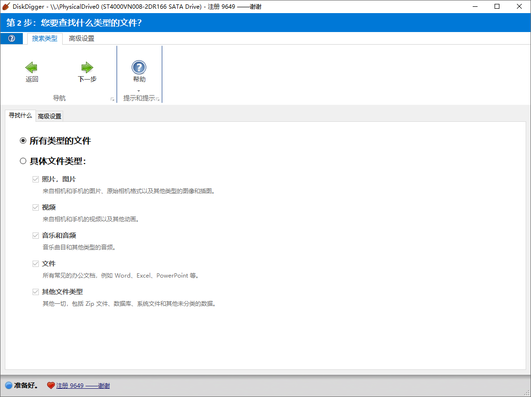
Task: Switch to the 高级设置 ribbon tab
Action: (x=81, y=38)
